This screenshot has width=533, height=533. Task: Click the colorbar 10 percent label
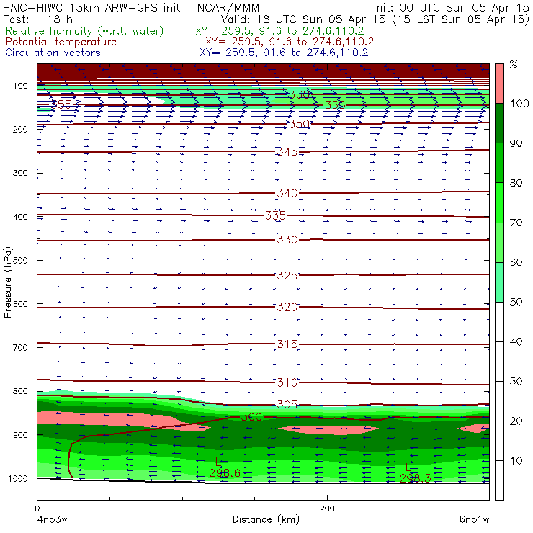tap(516, 461)
